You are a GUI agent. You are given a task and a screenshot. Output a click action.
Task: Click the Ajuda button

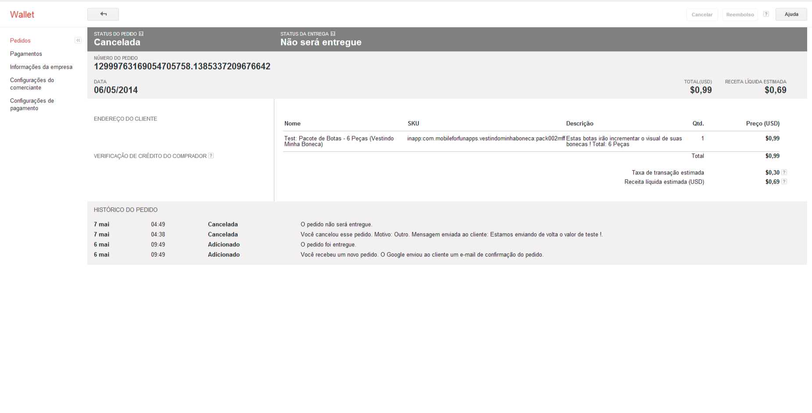pos(791,14)
